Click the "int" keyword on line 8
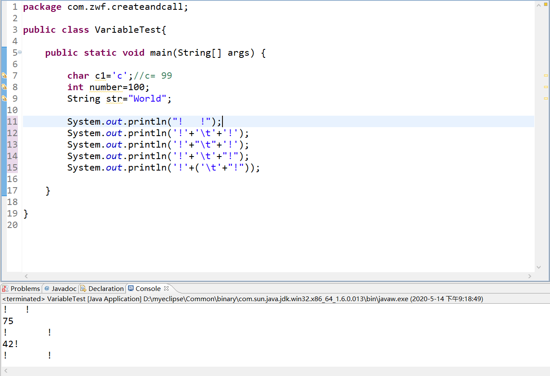This screenshot has width=550, height=376. click(75, 87)
